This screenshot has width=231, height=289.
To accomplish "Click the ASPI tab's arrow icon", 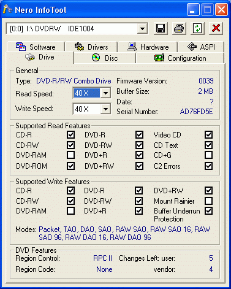I will pos(192,47).
